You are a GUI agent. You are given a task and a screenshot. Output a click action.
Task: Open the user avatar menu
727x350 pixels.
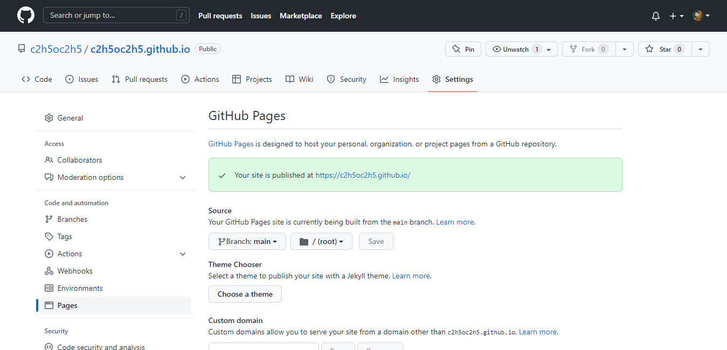tap(701, 16)
